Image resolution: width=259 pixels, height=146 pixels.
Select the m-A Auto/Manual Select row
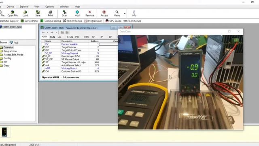point(80,65)
